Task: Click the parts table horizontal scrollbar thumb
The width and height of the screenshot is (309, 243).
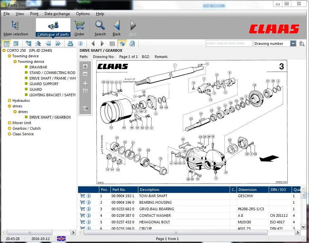Action: click(x=176, y=233)
